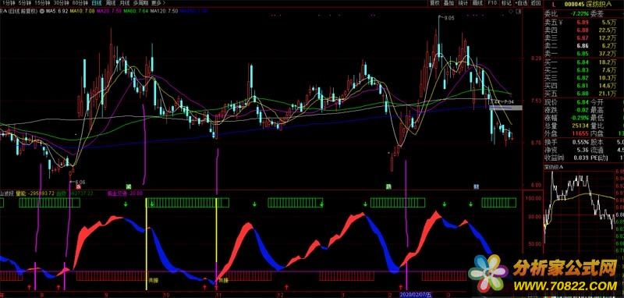Switch to the 周线 weekly tab
Viewport: 624px width, 298px height.
click(110, 3)
